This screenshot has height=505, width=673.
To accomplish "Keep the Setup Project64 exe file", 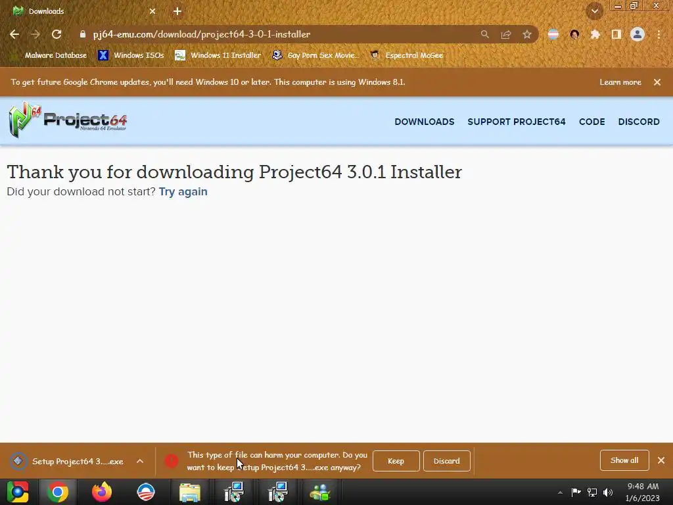I will coord(396,461).
